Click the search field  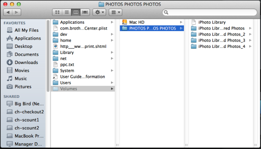(210, 12)
